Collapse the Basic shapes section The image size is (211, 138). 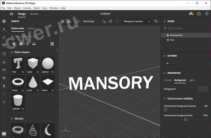click(12, 52)
